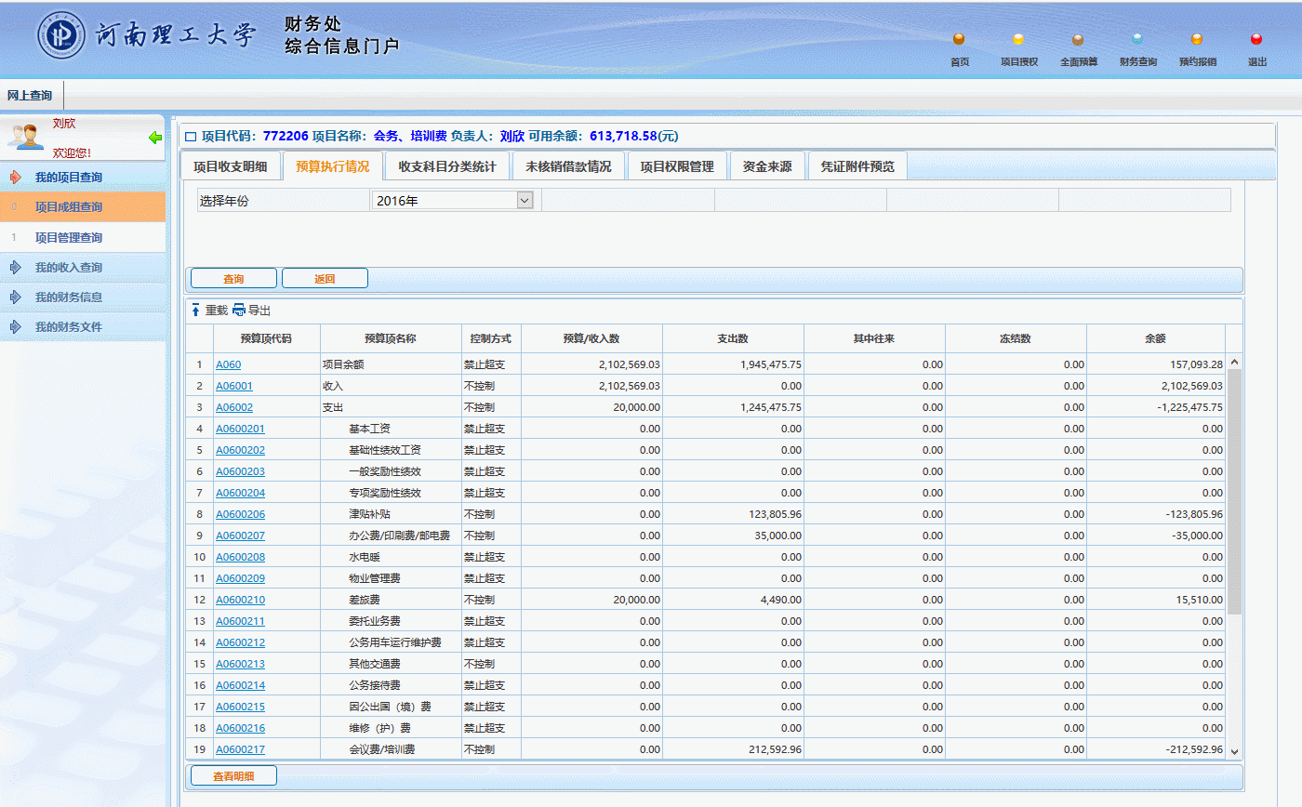Switch to 项目收支明细 tab
This screenshot has height=807, width=1302.
pyautogui.click(x=230, y=166)
